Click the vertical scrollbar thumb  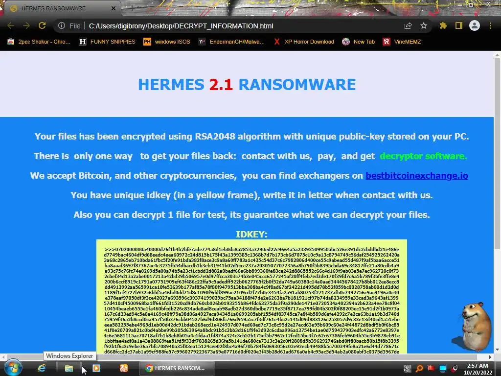pos(497,154)
